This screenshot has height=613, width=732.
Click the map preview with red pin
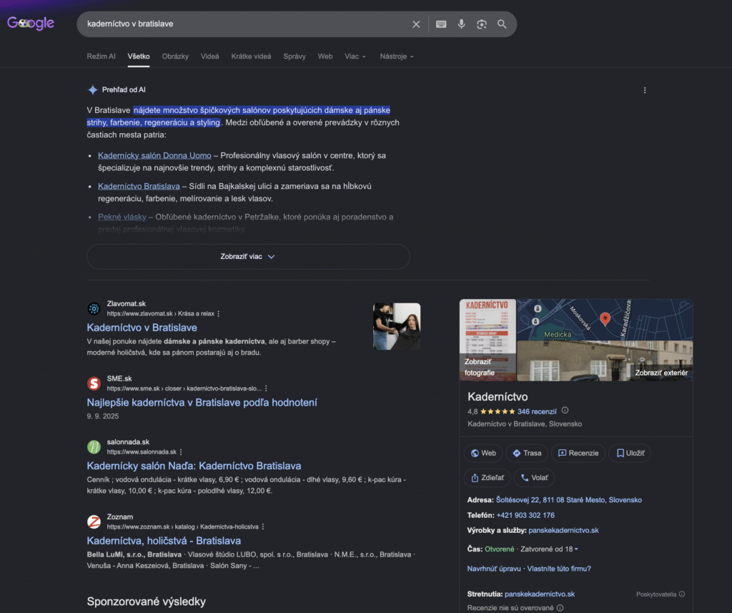click(605, 320)
